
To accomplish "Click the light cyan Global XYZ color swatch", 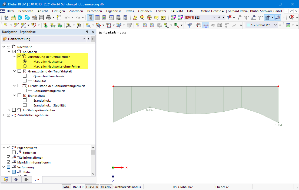I will (248, 25).
